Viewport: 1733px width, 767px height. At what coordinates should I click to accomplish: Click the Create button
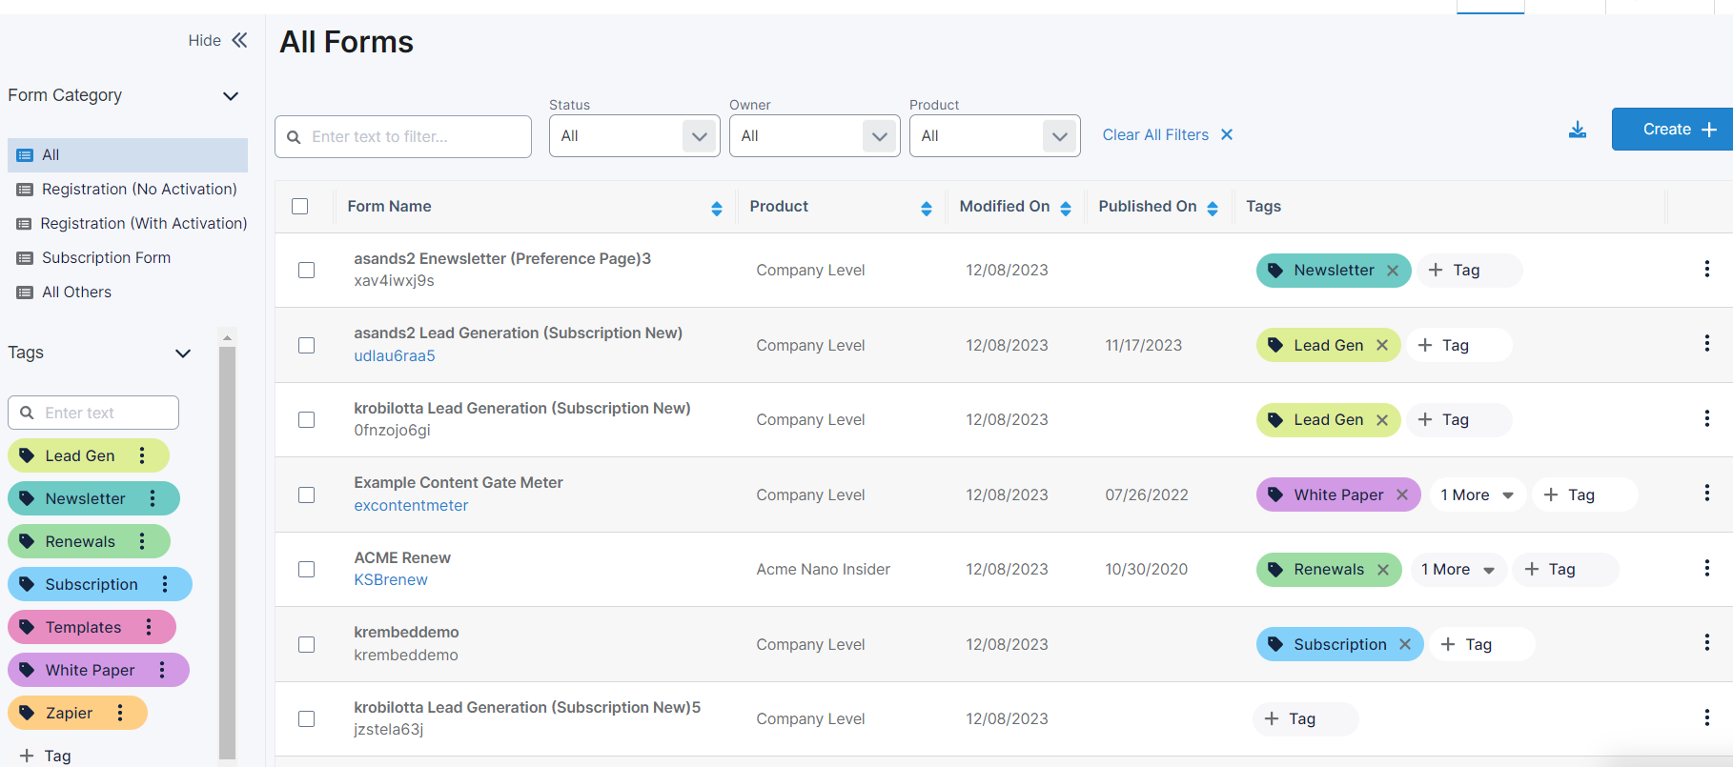coord(1671,130)
